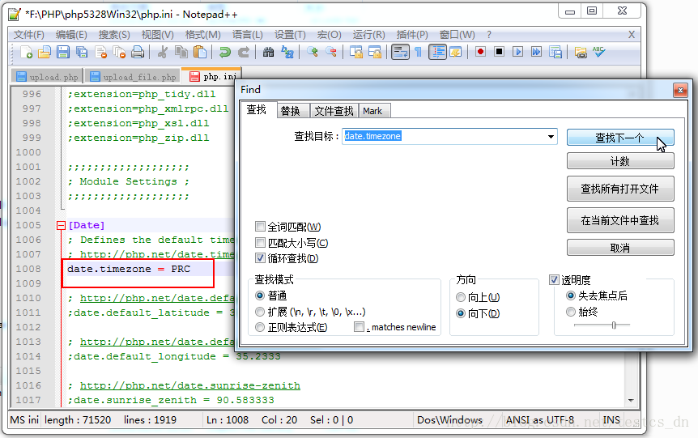698x438 pixels.
Task: Toggle the Word wrap toolbar icon
Action: coord(400,52)
